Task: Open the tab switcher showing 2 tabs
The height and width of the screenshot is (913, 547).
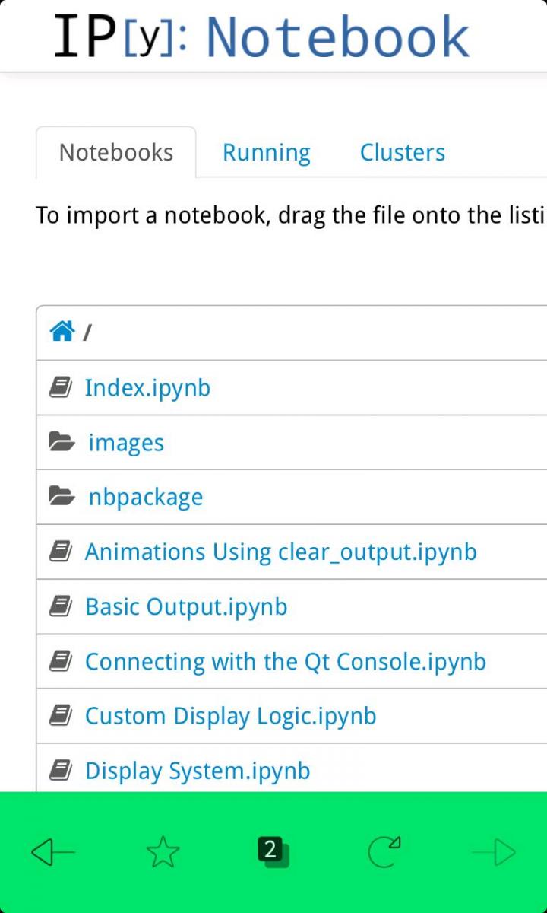Action: 272,852
